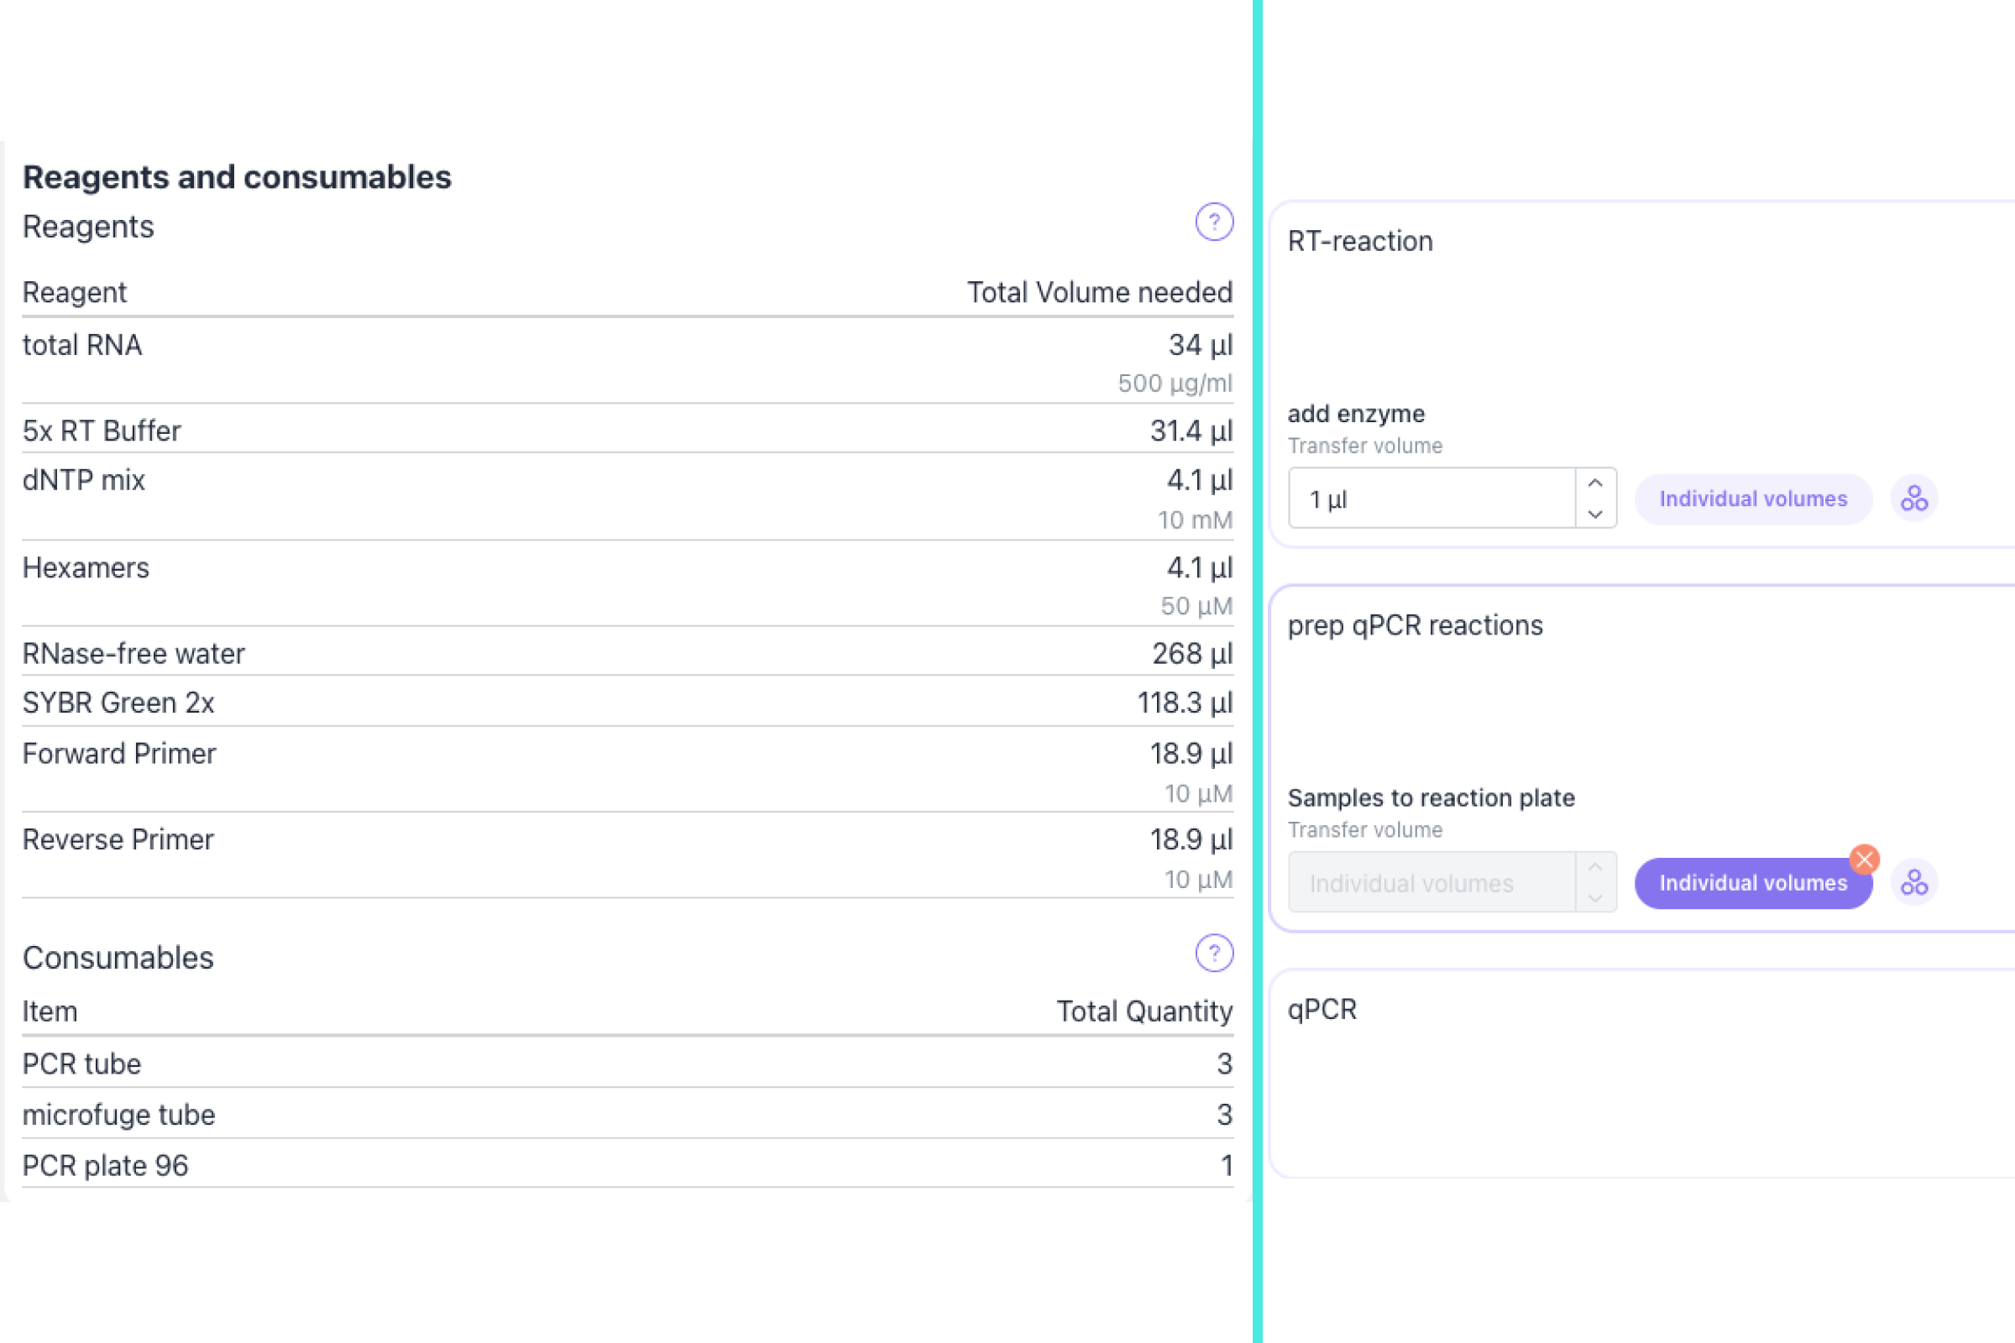Remove Individual volumes with the orange X badge

(x=1864, y=860)
